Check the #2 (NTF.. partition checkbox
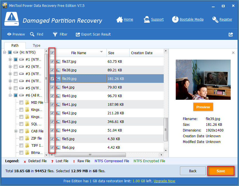 click(15, 66)
